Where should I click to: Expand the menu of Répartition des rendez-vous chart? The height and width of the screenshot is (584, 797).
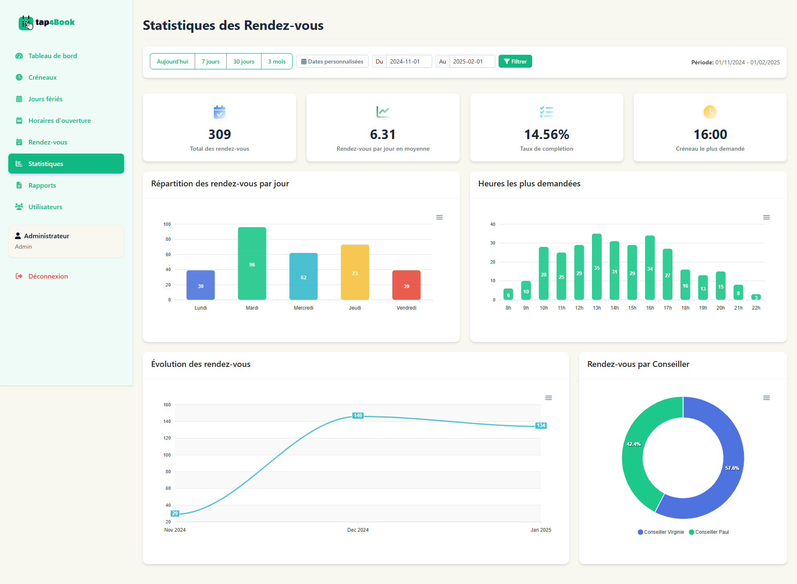click(x=439, y=217)
